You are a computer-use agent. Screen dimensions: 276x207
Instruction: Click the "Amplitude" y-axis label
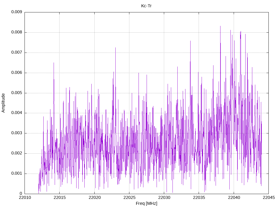[3, 103]
